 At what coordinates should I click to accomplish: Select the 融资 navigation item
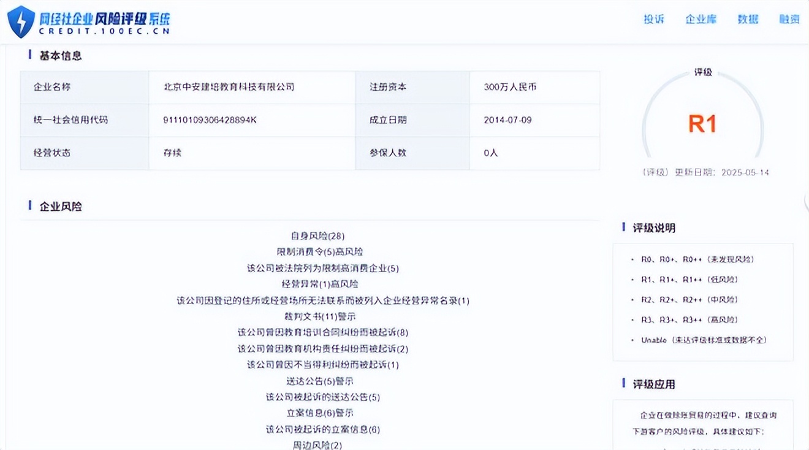tap(789, 19)
